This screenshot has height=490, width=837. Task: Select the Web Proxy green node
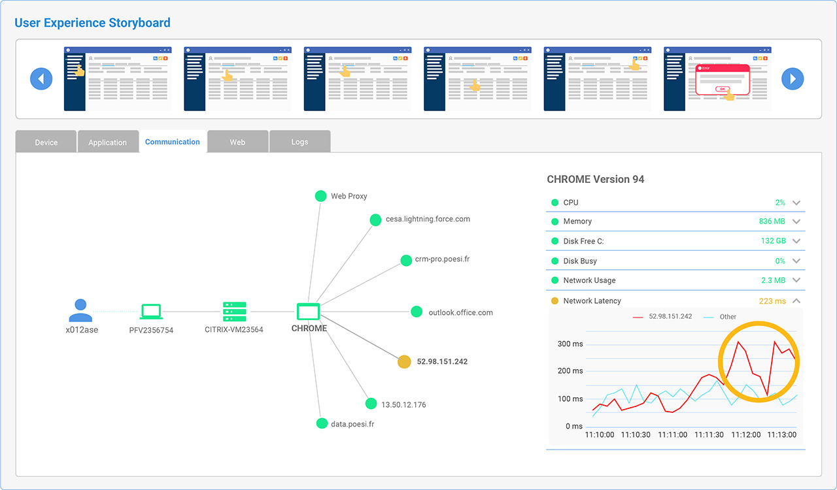(x=320, y=196)
